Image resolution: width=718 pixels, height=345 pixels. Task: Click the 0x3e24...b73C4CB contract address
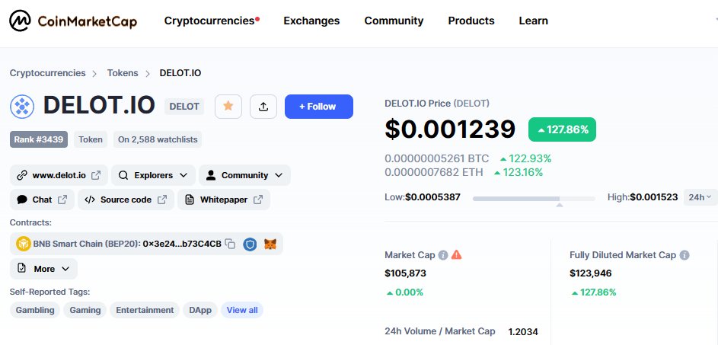pos(182,244)
